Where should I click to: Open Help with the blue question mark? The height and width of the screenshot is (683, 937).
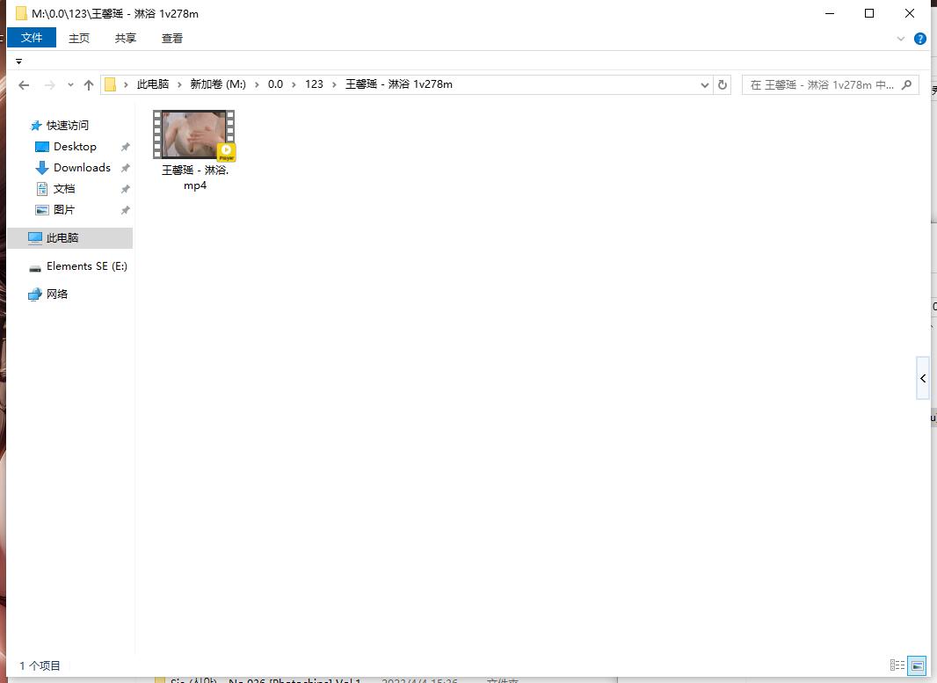(x=920, y=39)
